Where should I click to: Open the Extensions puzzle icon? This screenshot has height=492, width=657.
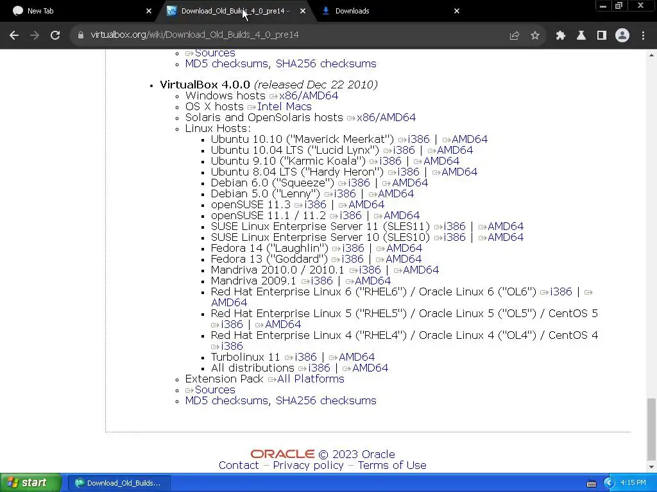(561, 36)
